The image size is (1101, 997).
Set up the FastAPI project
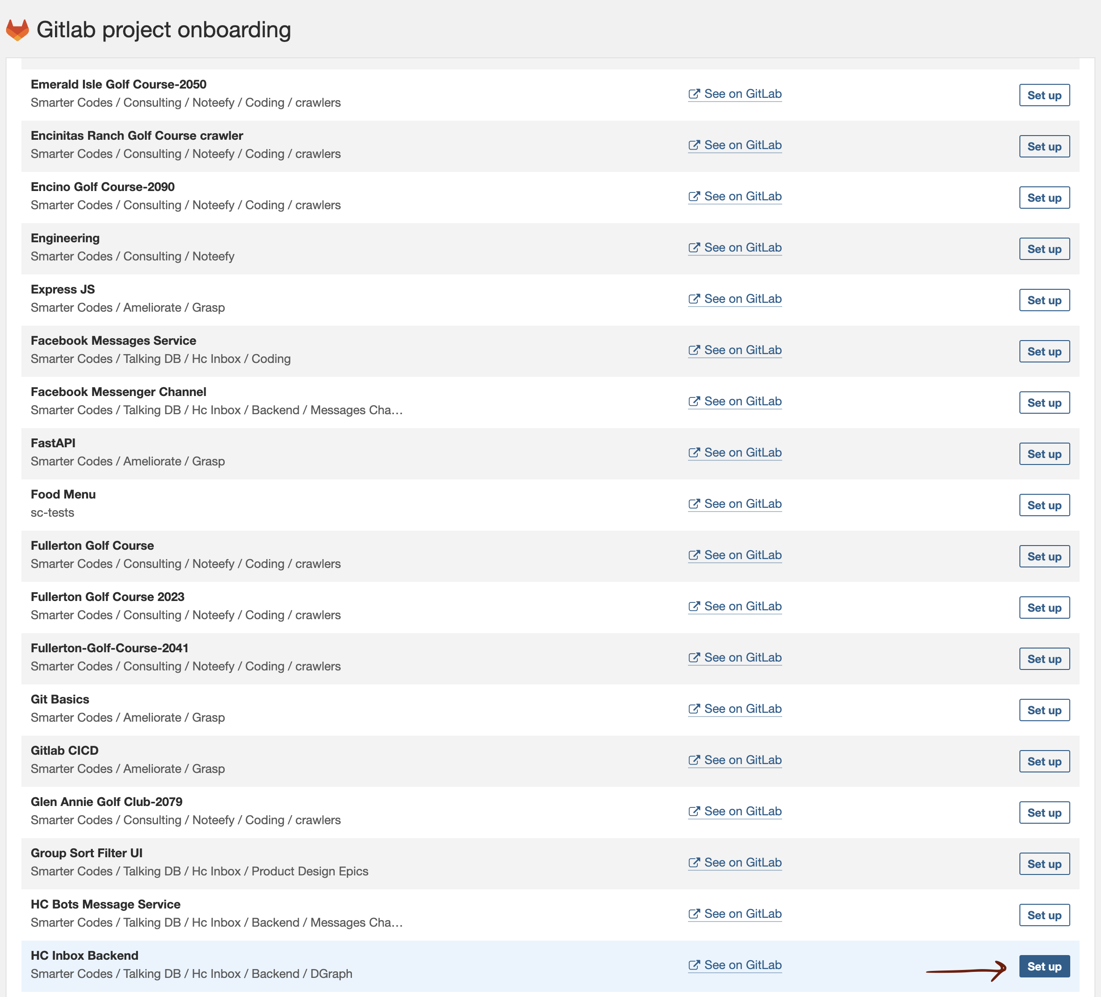(x=1044, y=454)
